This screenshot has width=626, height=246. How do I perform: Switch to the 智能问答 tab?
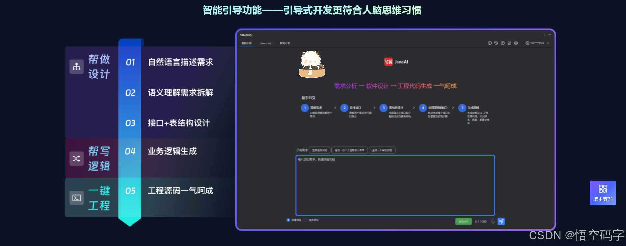(285, 43)
